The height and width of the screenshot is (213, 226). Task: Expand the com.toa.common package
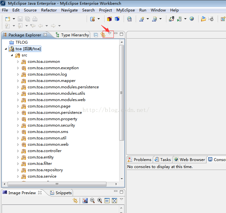coord(18,62)
